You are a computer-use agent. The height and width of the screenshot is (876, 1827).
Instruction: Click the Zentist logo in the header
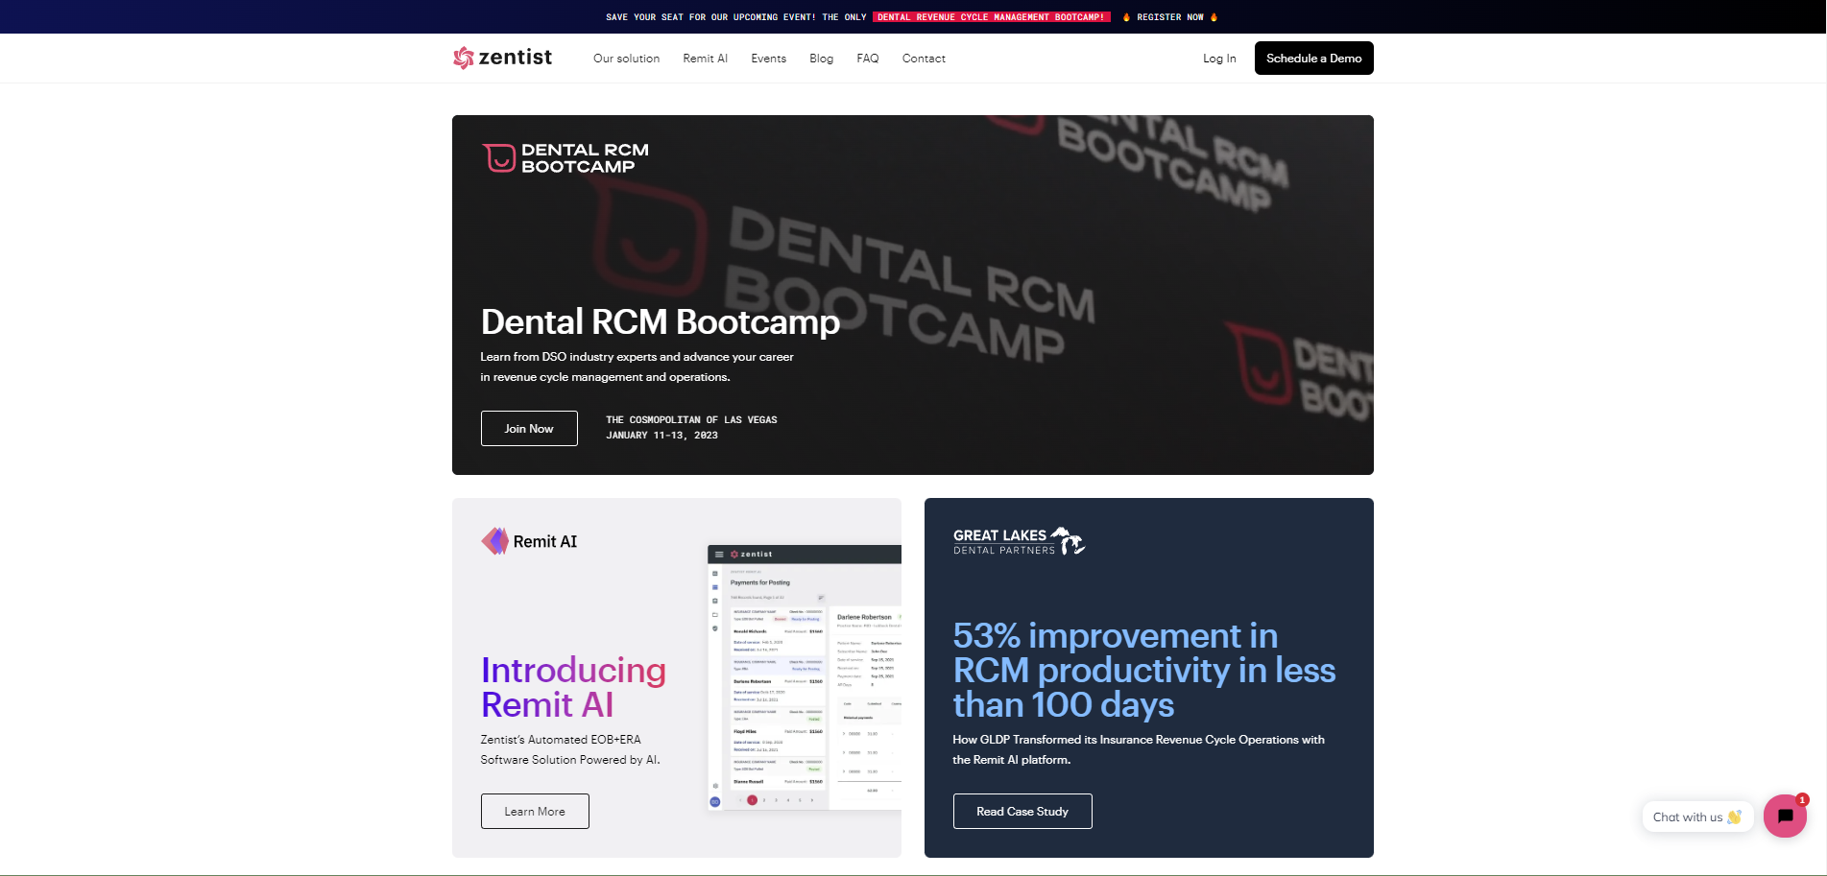point(502,58)
